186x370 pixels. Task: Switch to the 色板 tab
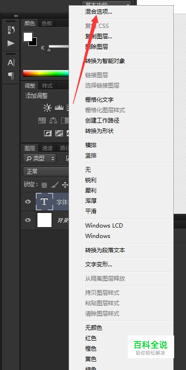(x=46, y=23)
